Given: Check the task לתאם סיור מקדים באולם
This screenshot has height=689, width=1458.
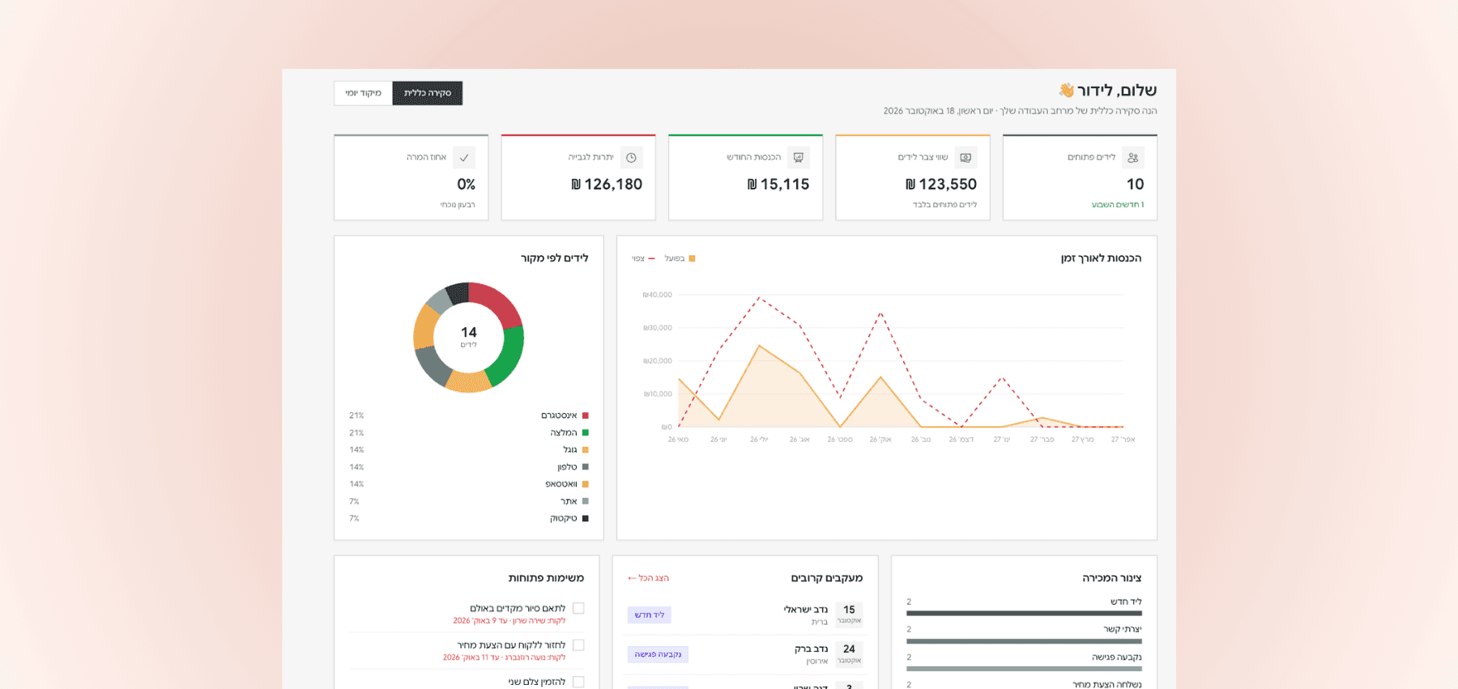Looking at the screenshot, I should coord(578,608).
